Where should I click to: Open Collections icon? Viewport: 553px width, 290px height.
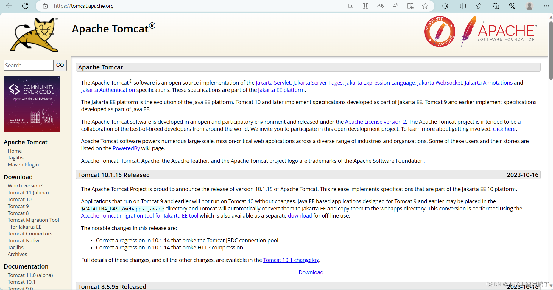pos(496,6)
